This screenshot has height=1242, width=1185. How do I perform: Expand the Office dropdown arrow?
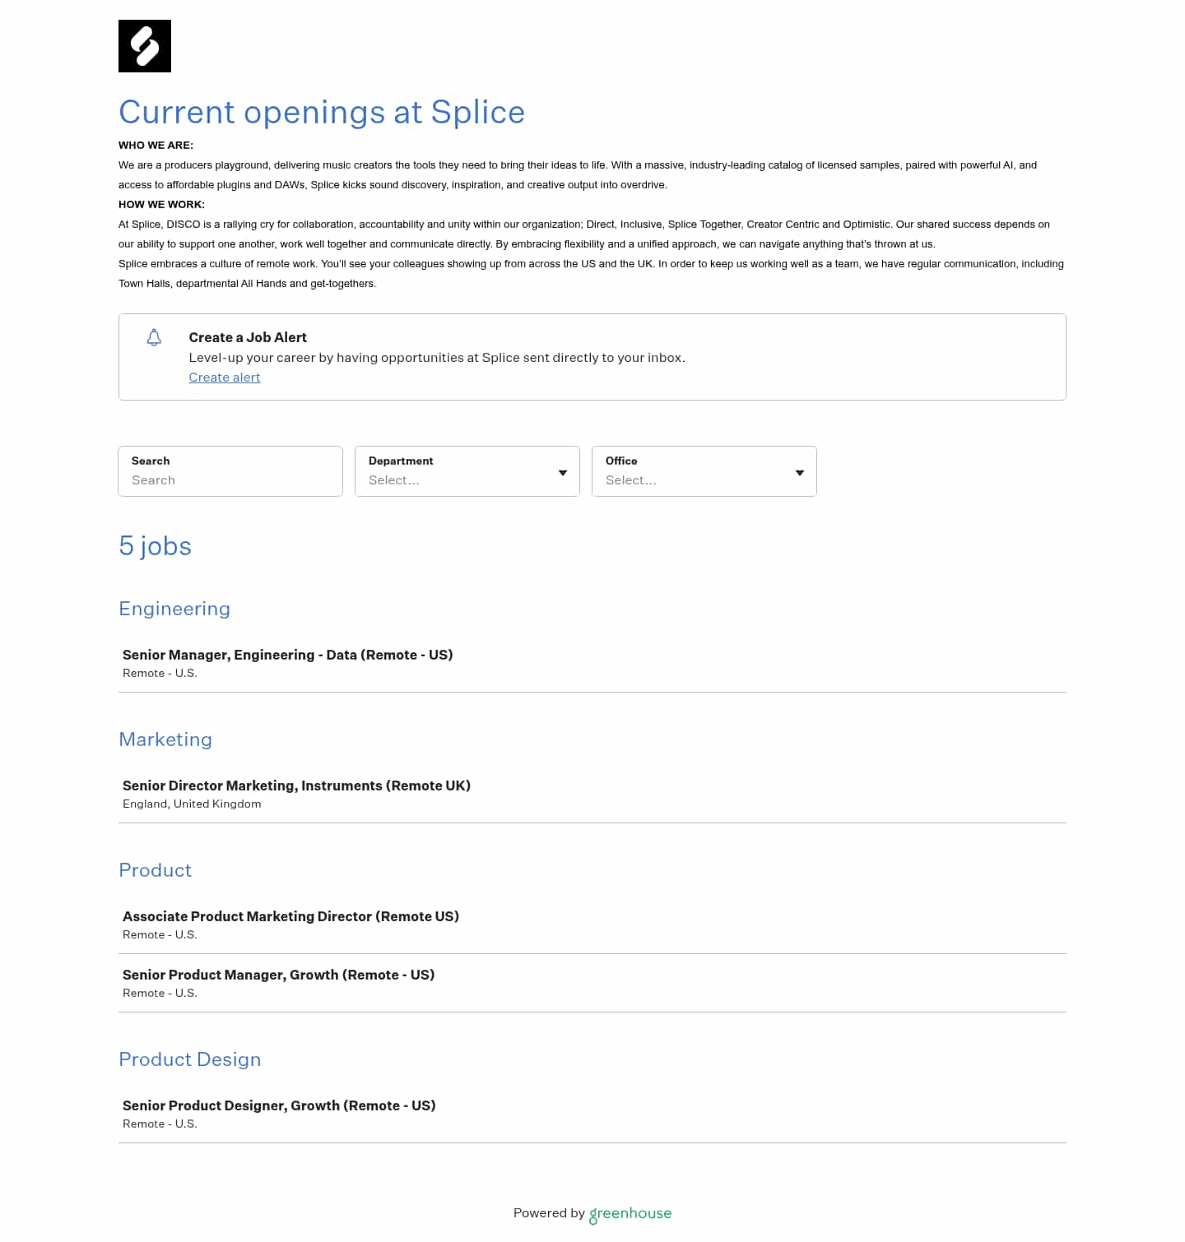pos(799,472)
